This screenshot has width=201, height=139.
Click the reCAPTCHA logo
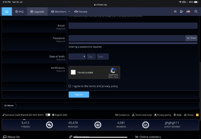113,71
